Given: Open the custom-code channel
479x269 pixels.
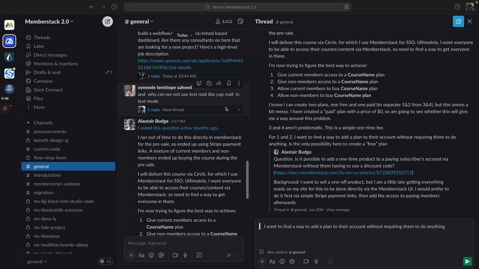Looking at the screenshot, I should pyautogui.click(x=47, y=149).
